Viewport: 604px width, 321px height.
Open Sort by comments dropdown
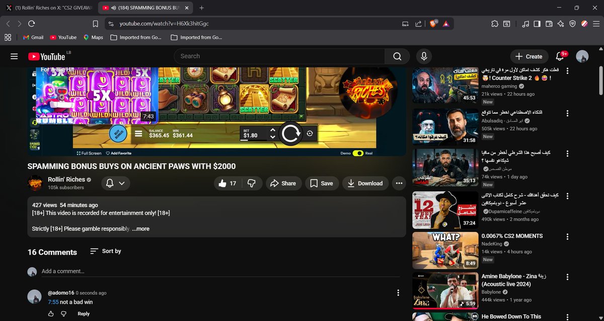pyautogui.click(x=106, y=251)
